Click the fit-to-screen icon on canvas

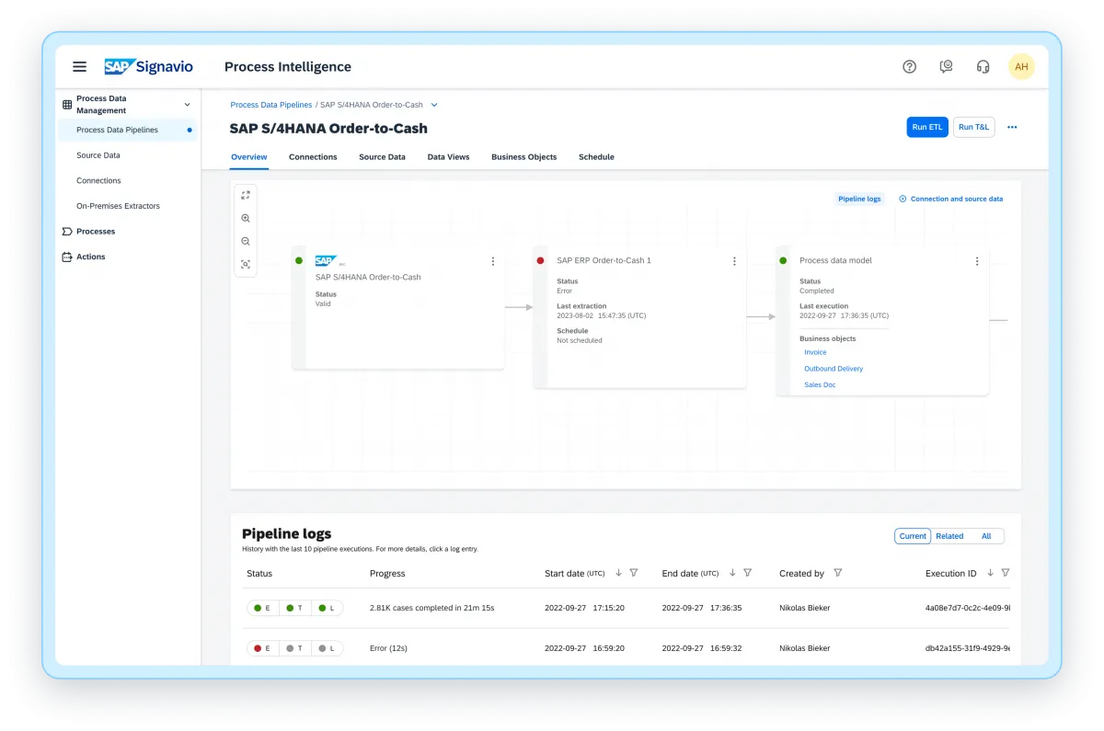tap(246, 195)
